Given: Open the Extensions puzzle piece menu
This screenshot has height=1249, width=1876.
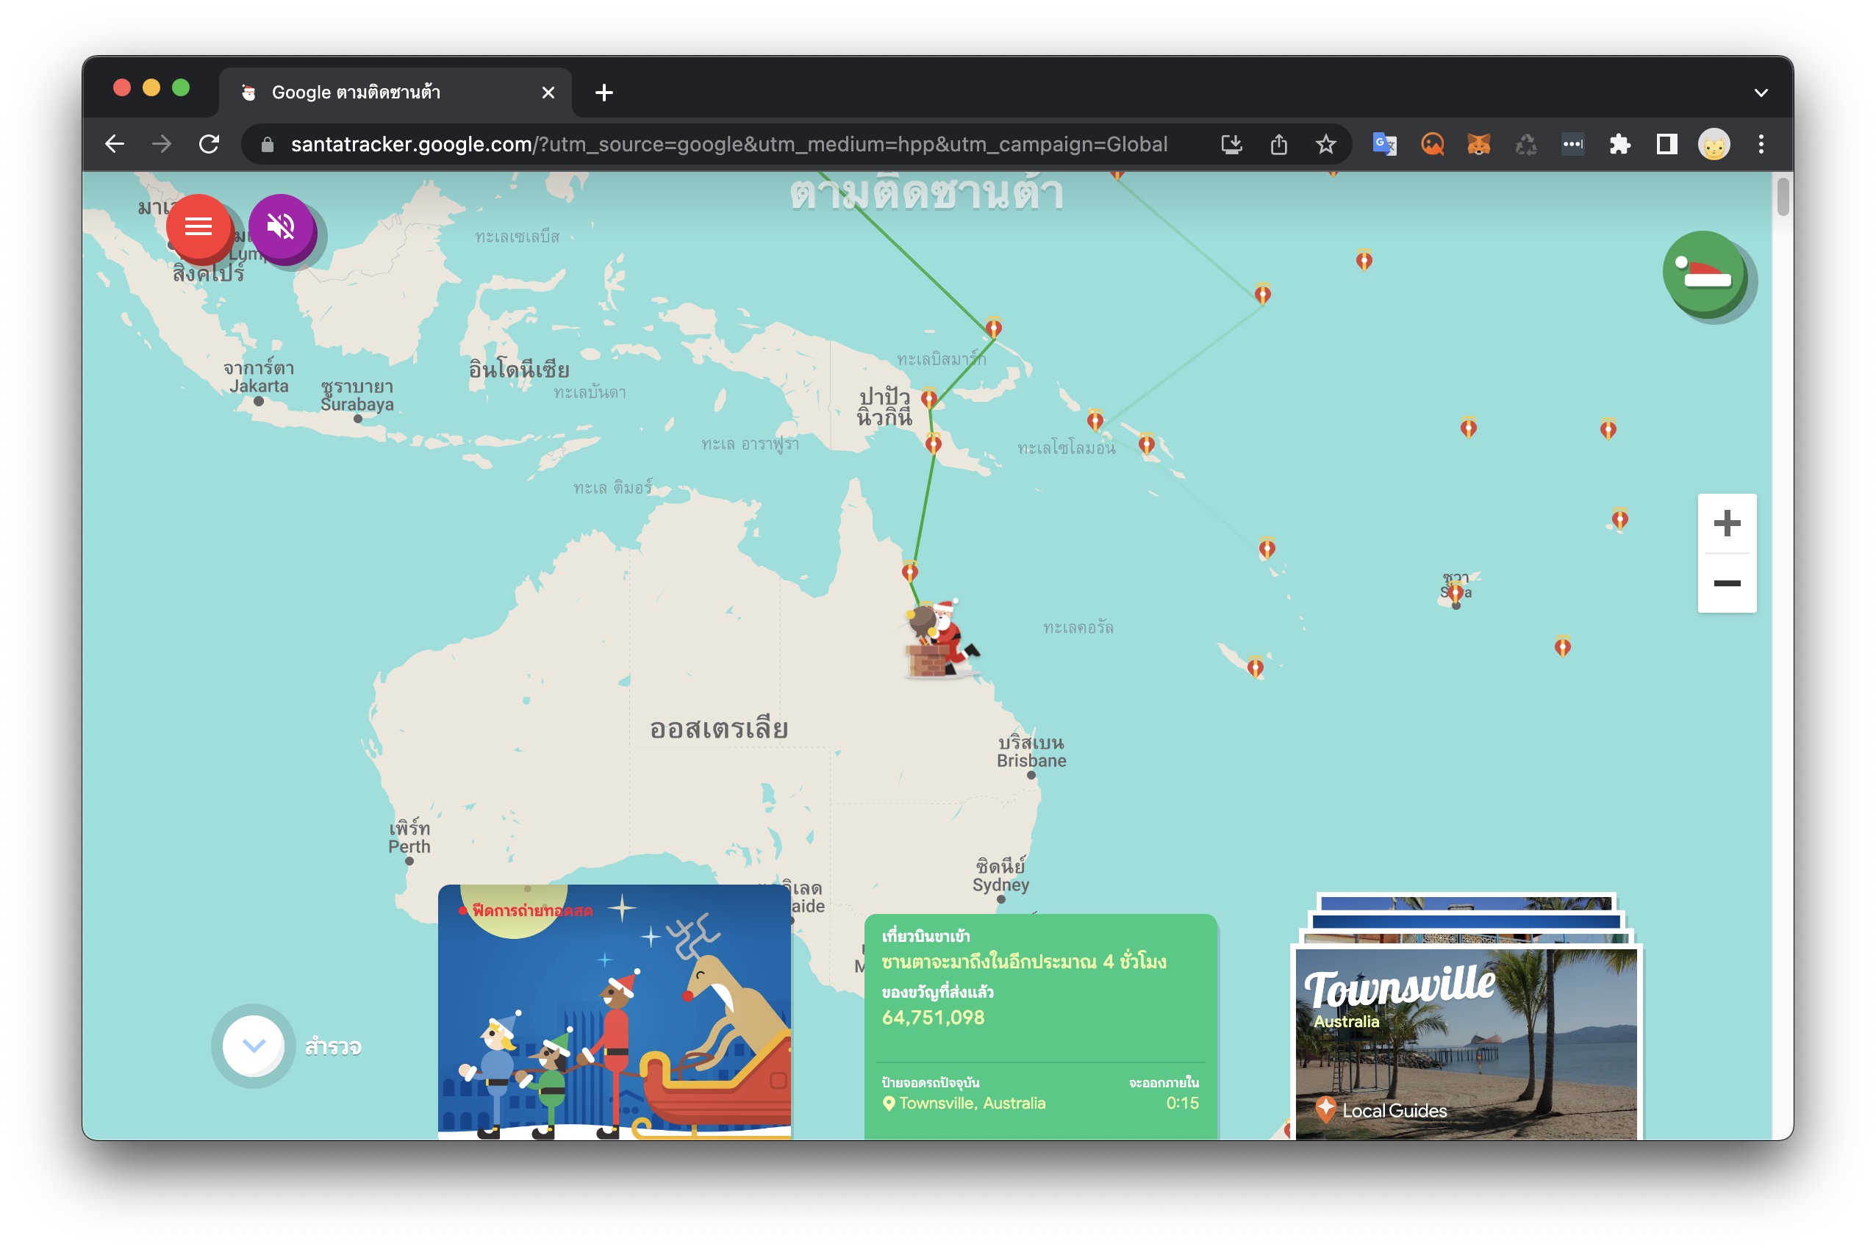Looking at the screenshot, I should pyautogui.click(x=1619, y=144).
